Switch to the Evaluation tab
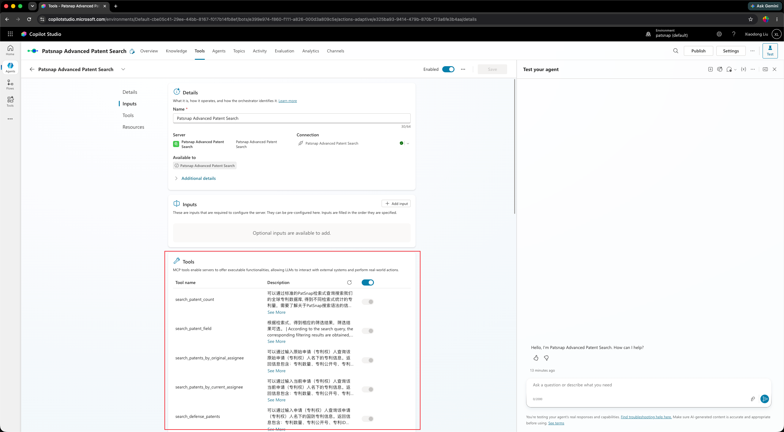Viewport: 784px width, 432px height. coord(285,51)
